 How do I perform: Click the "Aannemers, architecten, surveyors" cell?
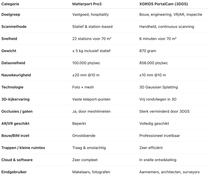pos(169,172)
